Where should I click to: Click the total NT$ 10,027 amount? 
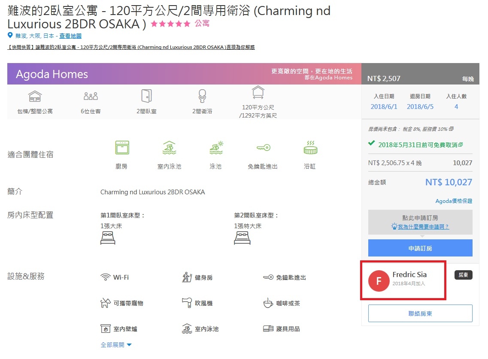coord(449,182)
